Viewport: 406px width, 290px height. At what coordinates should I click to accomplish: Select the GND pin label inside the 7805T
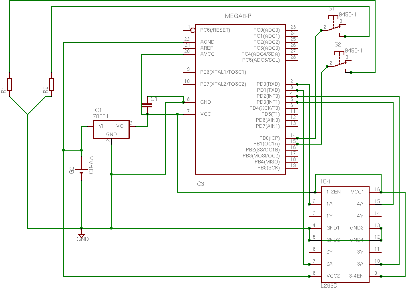coord(111,134)
